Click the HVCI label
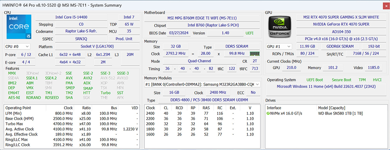 377,80
